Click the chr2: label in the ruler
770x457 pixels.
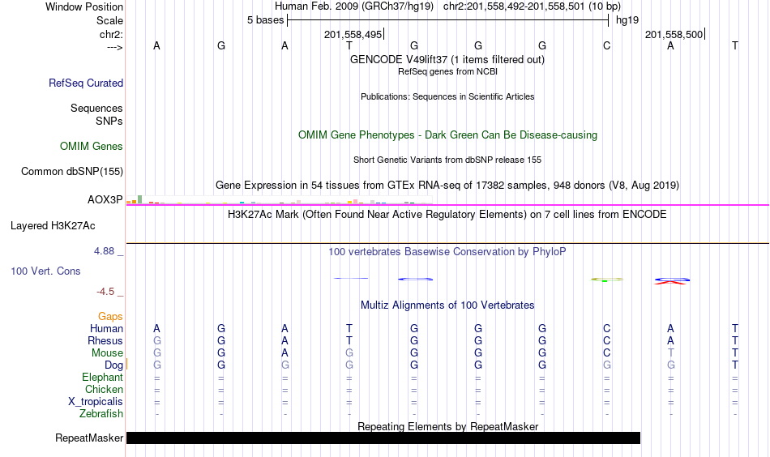(x=112, y=34)
